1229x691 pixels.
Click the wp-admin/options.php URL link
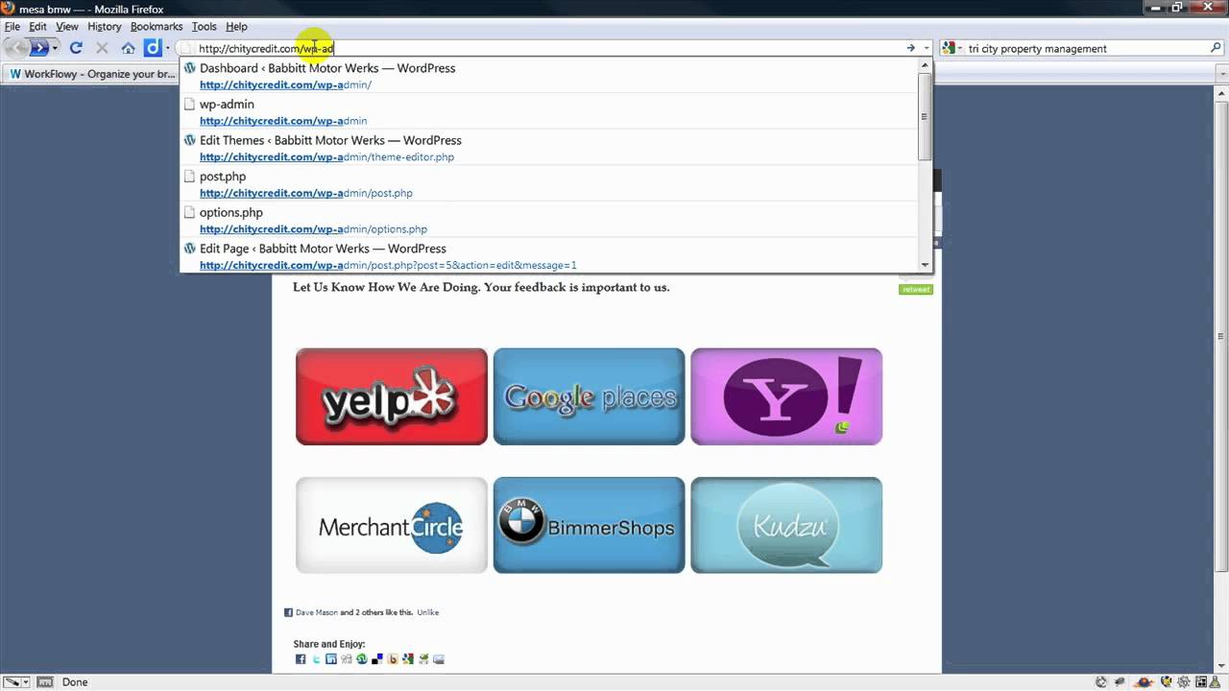(313, 229)
